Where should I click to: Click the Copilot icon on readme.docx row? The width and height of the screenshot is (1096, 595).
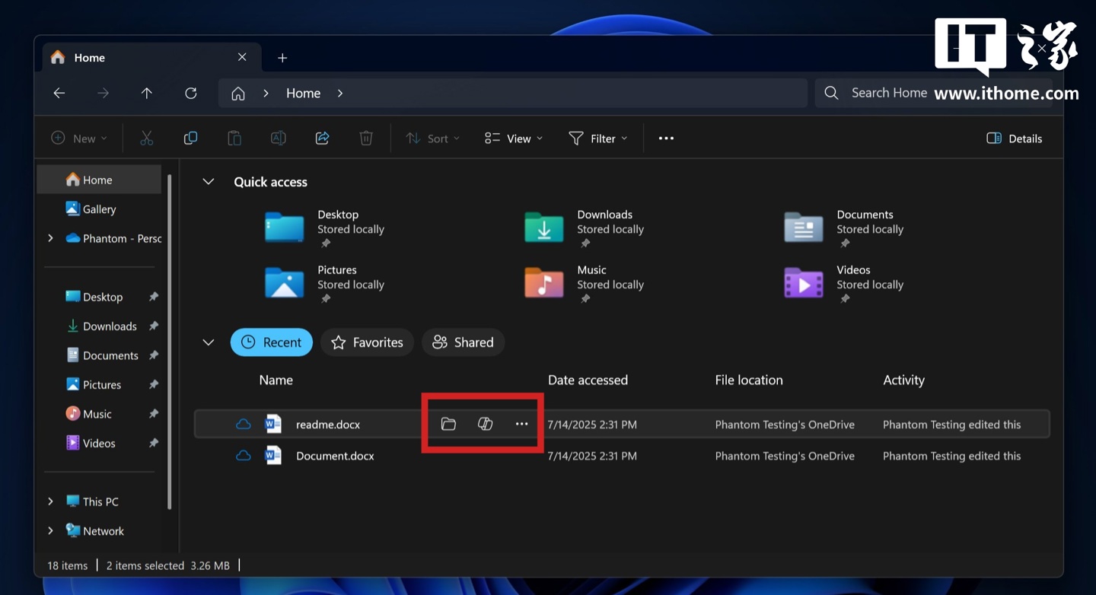[485, 425]
